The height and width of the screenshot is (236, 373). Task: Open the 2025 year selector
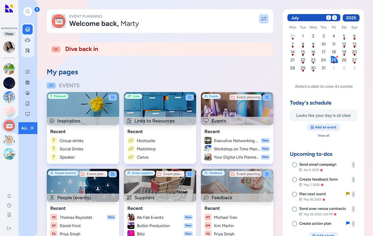click(351, 18)
